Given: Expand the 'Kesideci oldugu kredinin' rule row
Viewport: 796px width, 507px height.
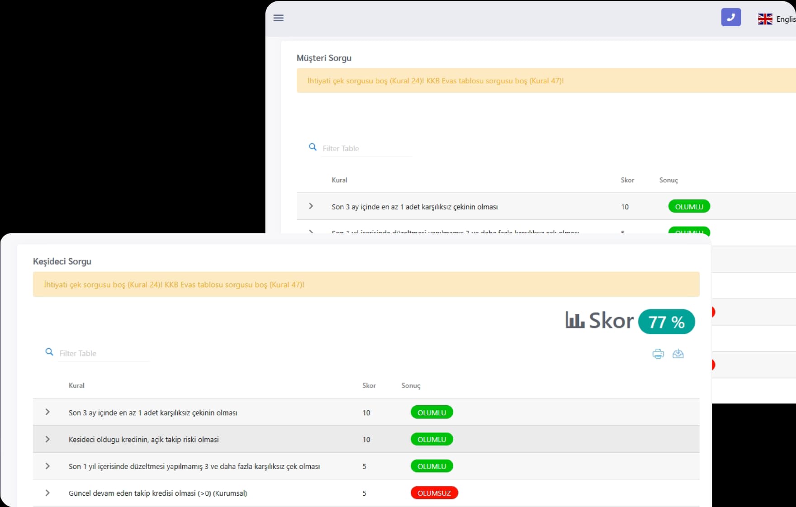Looking at the screenshot, I should tap(47, 439).
